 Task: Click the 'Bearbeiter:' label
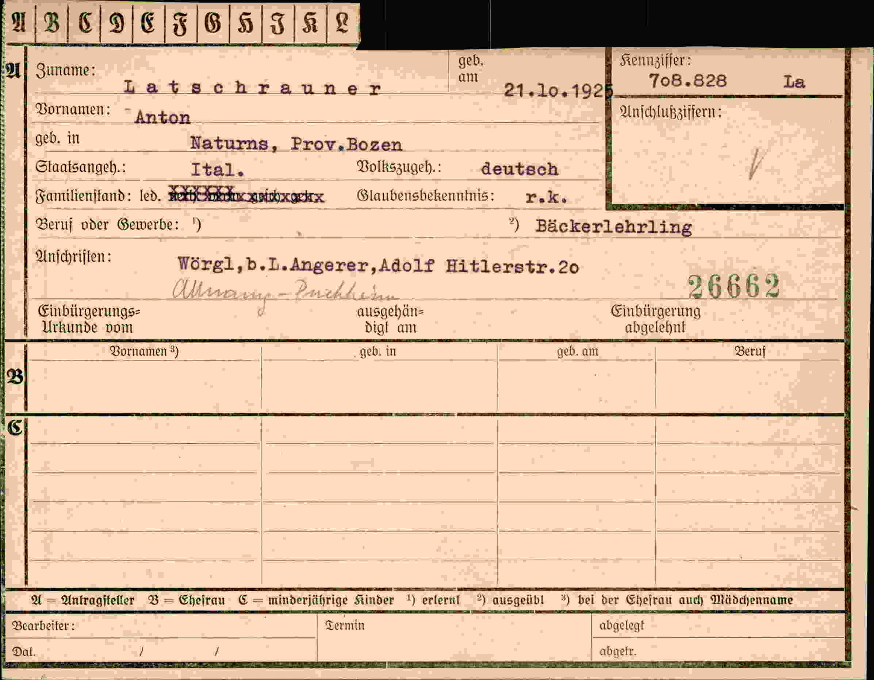[43, 626]
